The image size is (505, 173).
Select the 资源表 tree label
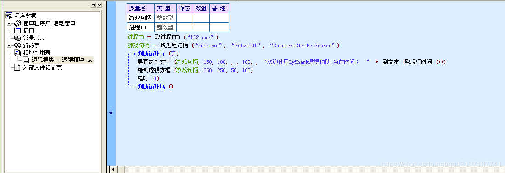32,45
